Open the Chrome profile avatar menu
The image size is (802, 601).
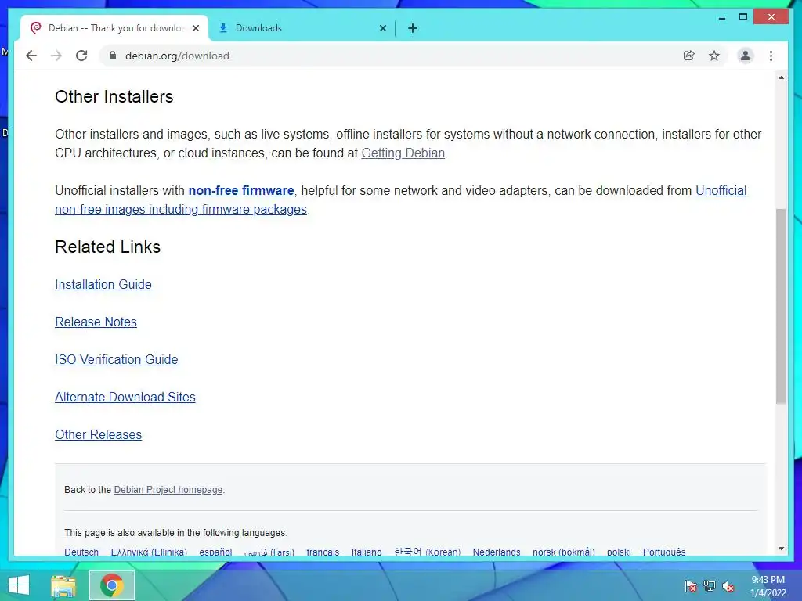(746, 56)
